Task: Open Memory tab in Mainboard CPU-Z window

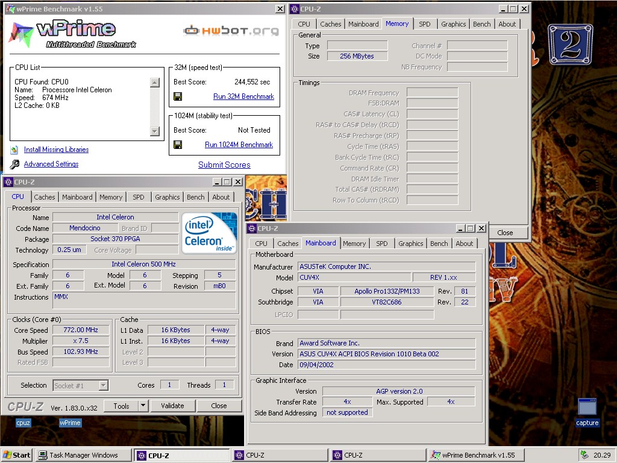Action: (354, 244)
